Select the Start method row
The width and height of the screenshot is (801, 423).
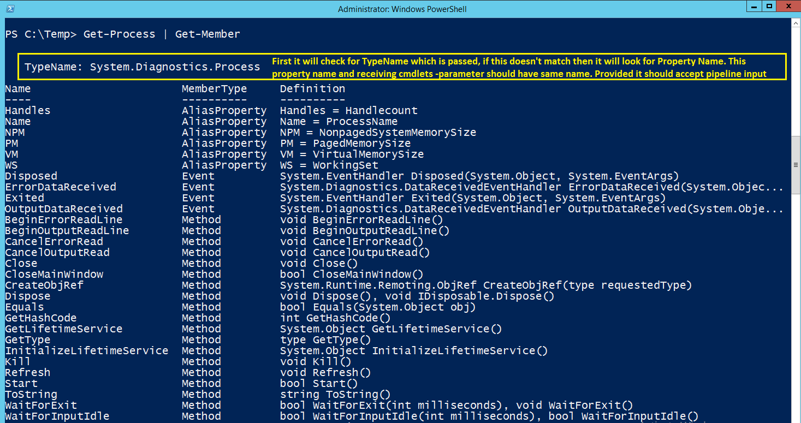tap(21, 383)
